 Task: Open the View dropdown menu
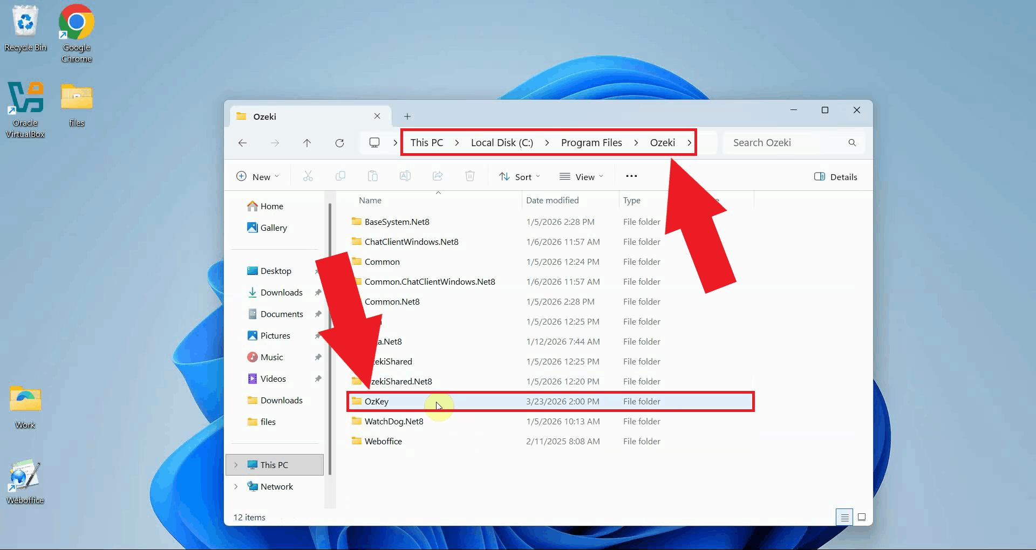pyautogui.click(x=582, y=176)
